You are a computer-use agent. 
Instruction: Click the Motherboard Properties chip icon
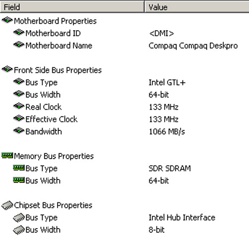tap(7, 20)
